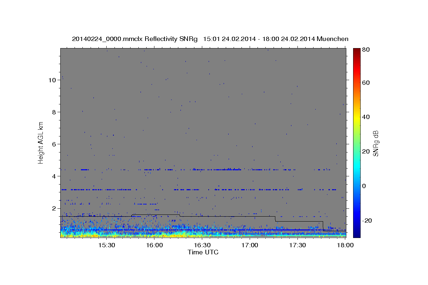Viewport: 428px width, 285px height.
Task: Click the colorbar value 20
Action: click(366, 151)
